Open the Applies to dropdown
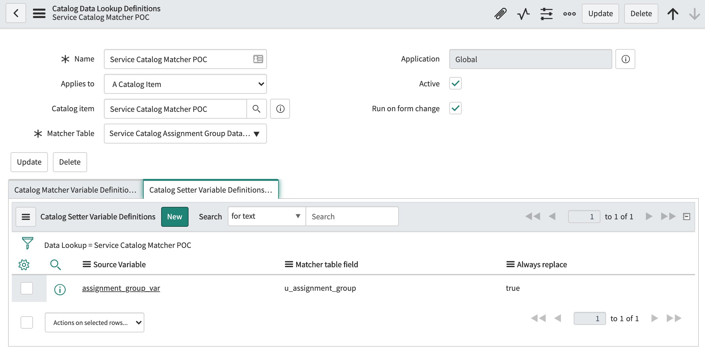Viewport: 705px width, 356px height. tap(185, 84)
